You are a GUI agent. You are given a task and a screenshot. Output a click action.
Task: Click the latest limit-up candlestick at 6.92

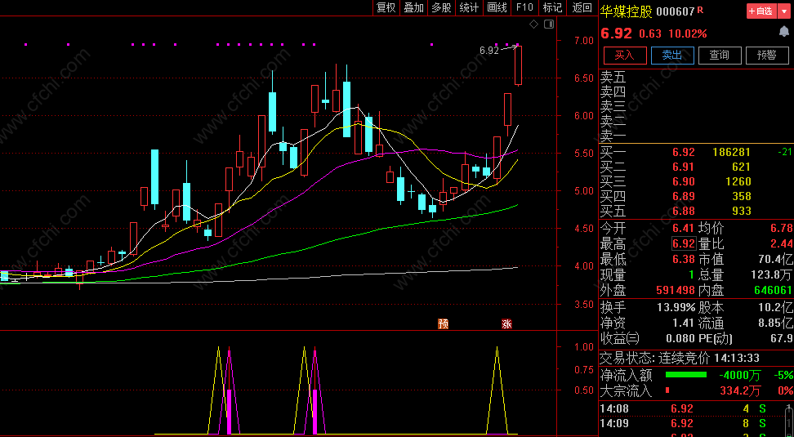(x=518, y=65)
